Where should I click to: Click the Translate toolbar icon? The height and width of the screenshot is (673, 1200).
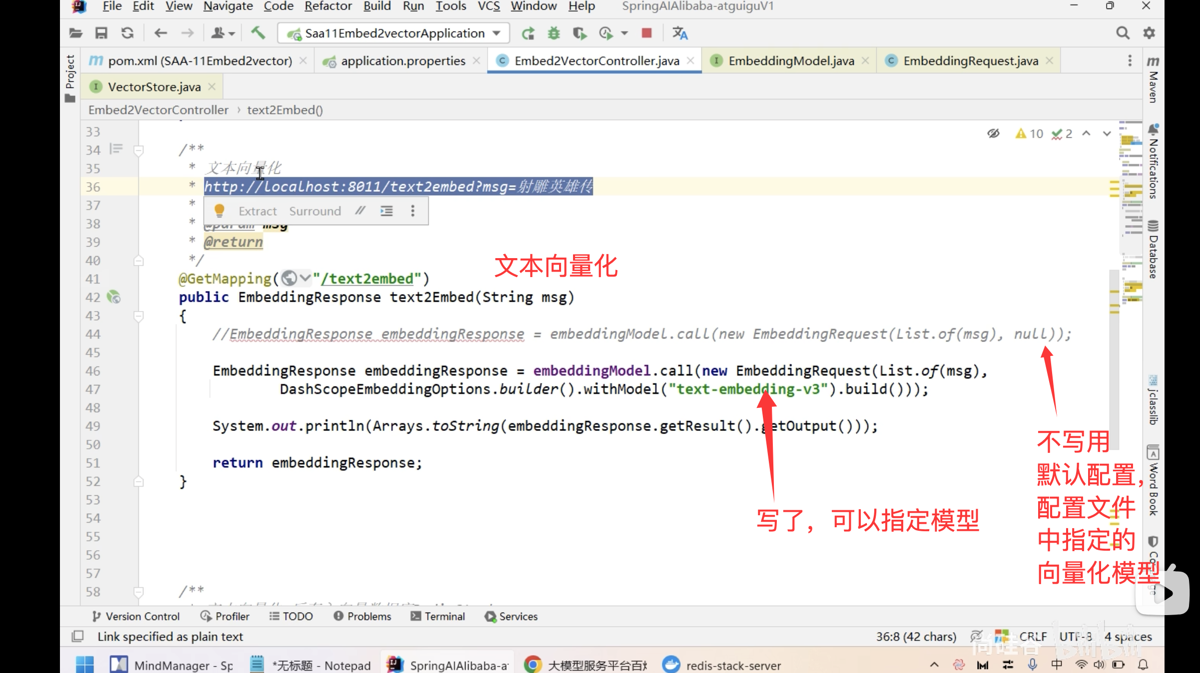pos(680,33)
